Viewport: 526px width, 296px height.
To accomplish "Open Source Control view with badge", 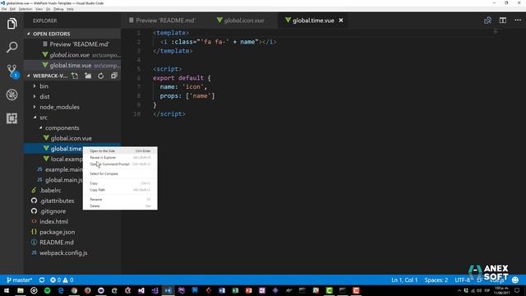I will coord(12,72).
